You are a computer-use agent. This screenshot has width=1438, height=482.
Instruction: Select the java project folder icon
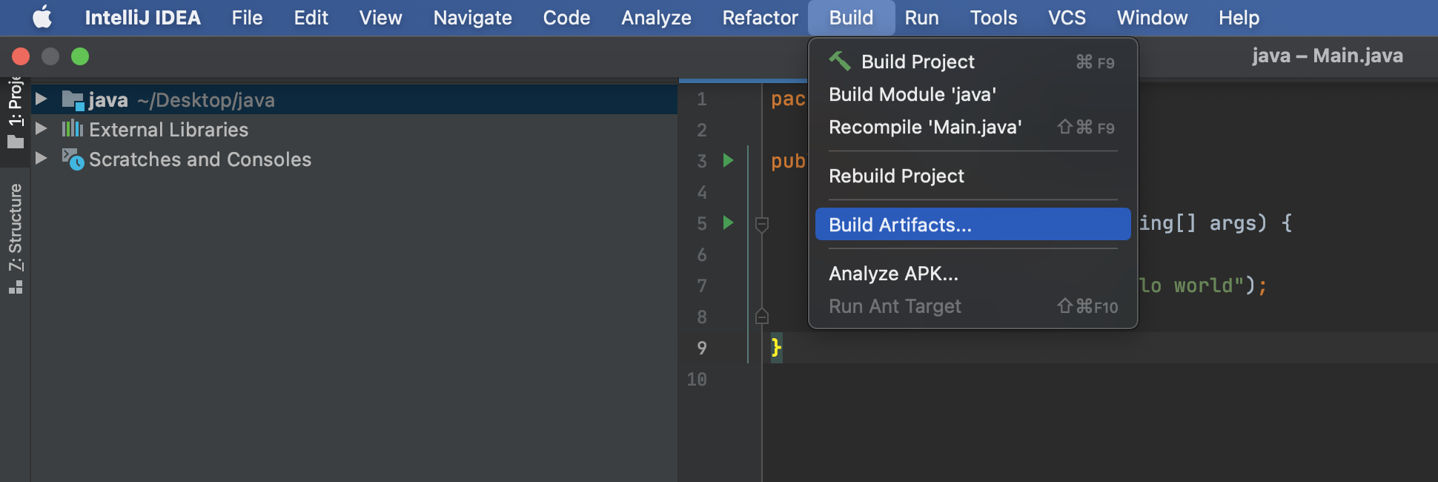click(73, 99)
